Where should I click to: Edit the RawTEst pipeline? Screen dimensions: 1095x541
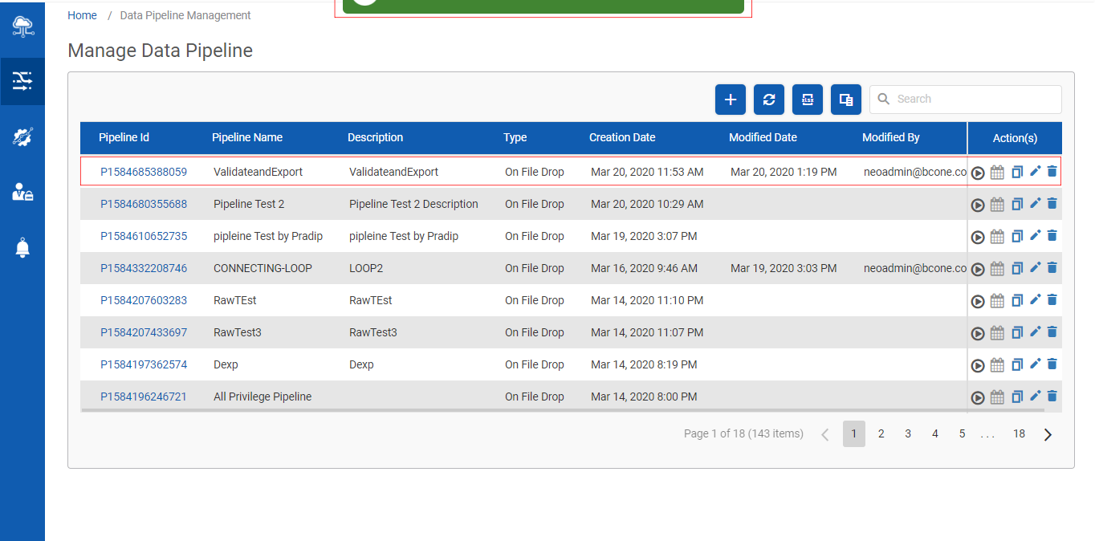point(1035,299)
